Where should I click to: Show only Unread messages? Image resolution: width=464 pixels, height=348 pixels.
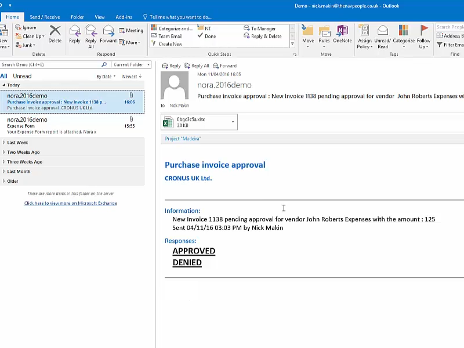point(22,76)
